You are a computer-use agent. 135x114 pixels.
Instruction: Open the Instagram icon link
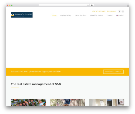123,11
